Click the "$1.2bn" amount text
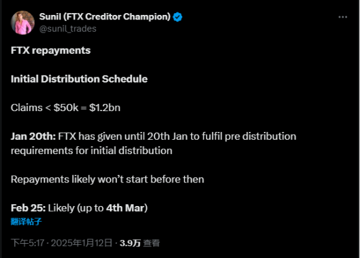 point(105,108)
